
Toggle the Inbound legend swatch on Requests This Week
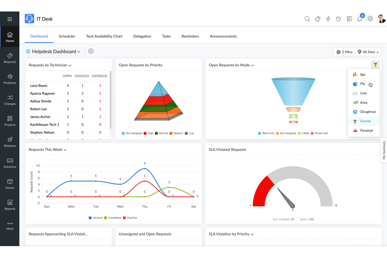pos(90,218)
